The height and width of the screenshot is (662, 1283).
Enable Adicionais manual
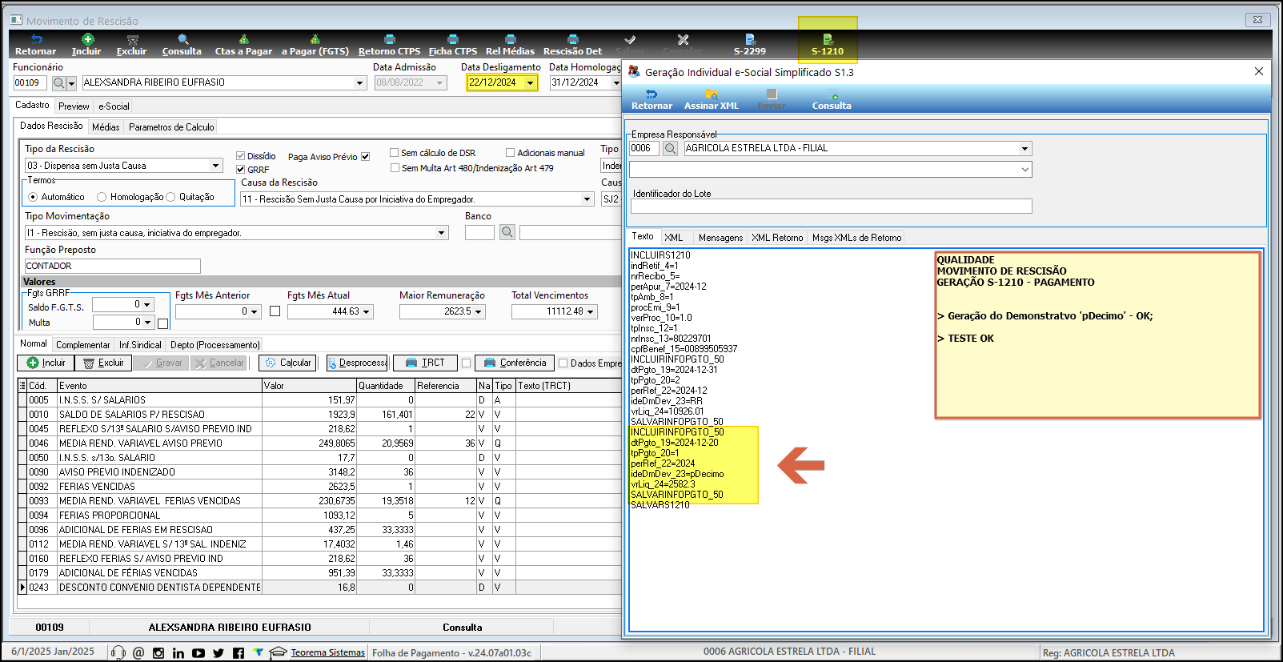[x=510, y=153]
